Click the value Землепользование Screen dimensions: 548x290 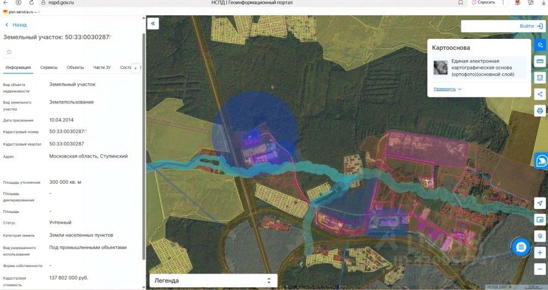71,102
